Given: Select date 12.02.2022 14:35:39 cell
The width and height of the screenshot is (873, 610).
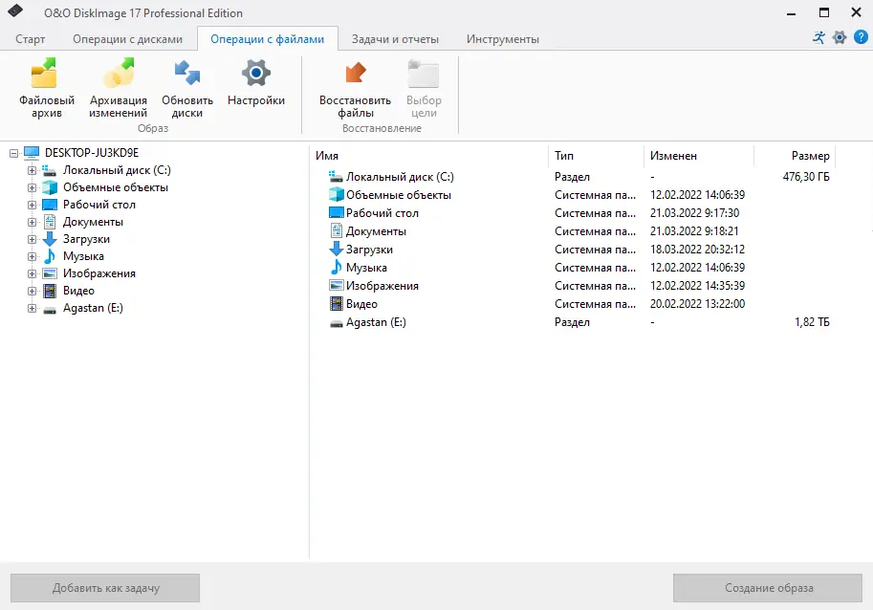Looking at the screenshot, I should point(697,285).
